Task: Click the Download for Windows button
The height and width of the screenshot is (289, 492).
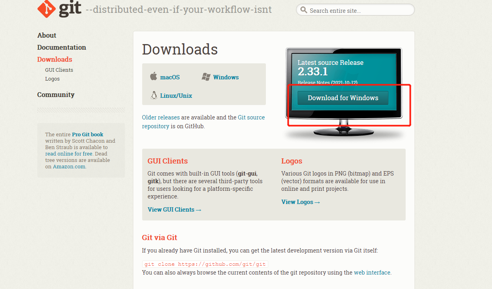Action: point(343,98)
